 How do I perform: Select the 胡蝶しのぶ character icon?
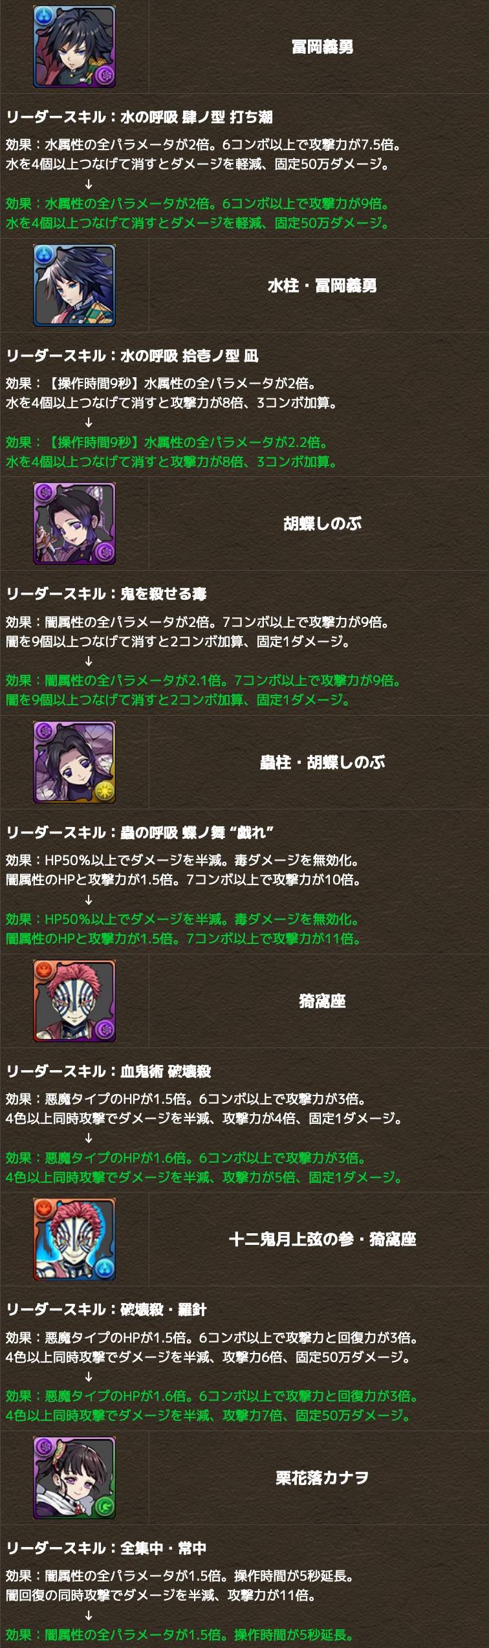tap(74, 523)
